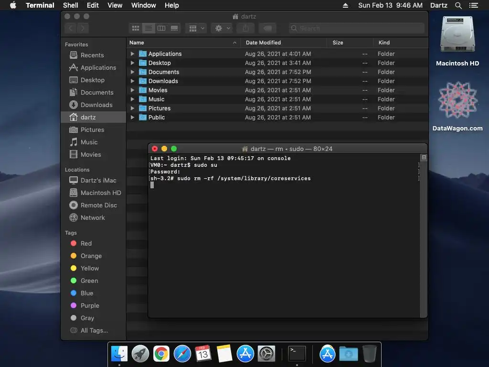Open Notes from the Dock
Screen dimensions: 489x367
point(224,354)
